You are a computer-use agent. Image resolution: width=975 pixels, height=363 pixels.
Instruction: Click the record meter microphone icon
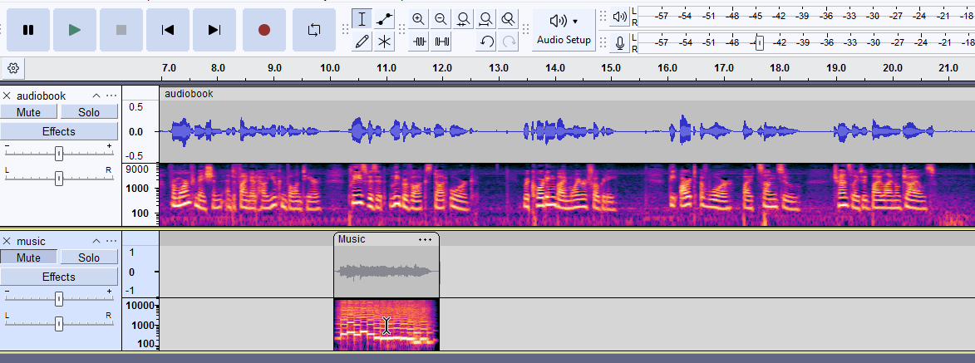pos(619,43)
